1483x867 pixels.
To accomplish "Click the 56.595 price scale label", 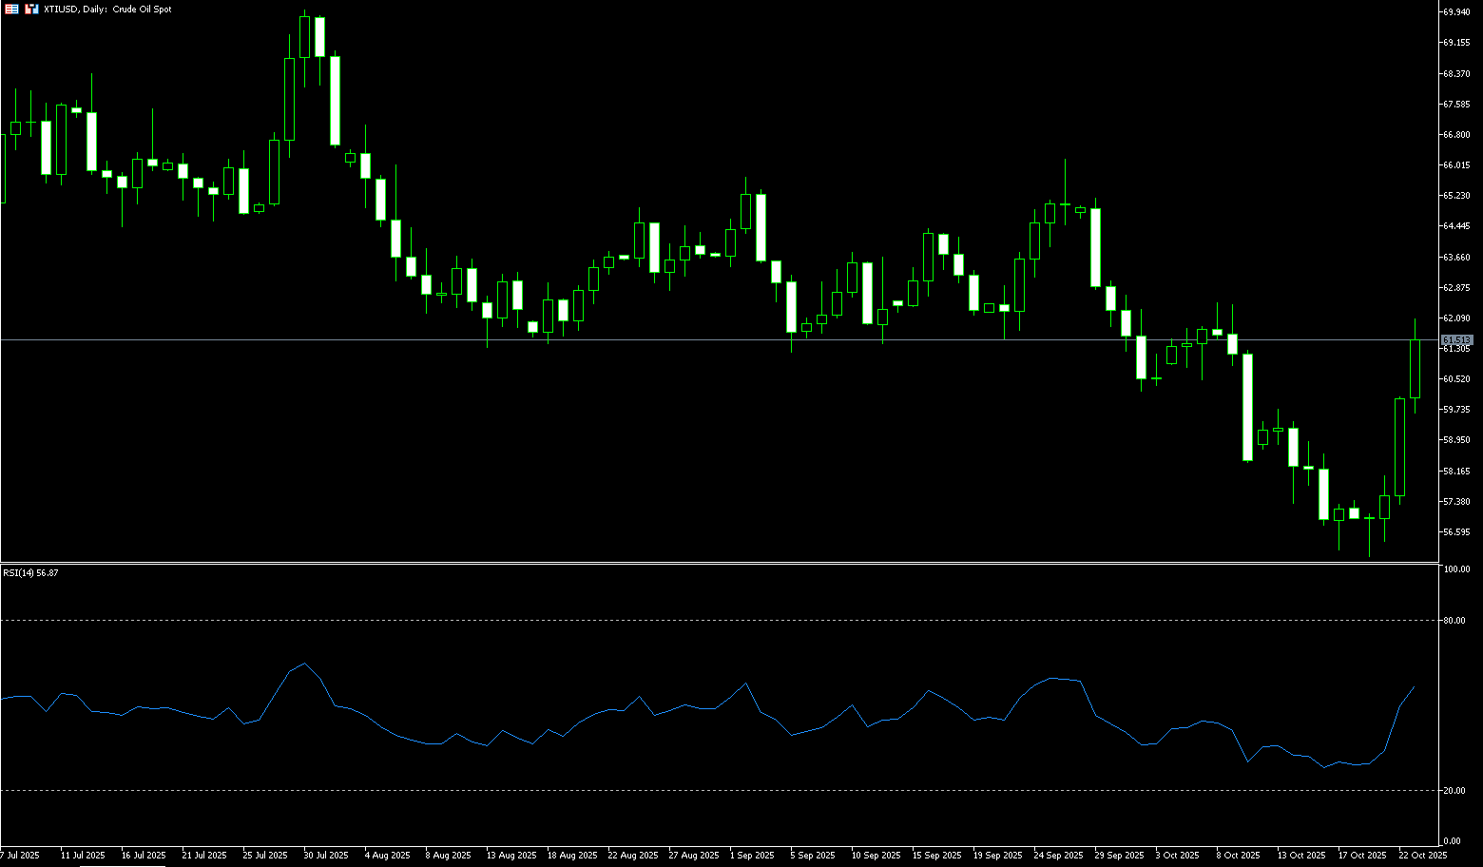I will point(1456,532).
